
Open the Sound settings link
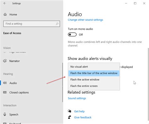point(77,98)
